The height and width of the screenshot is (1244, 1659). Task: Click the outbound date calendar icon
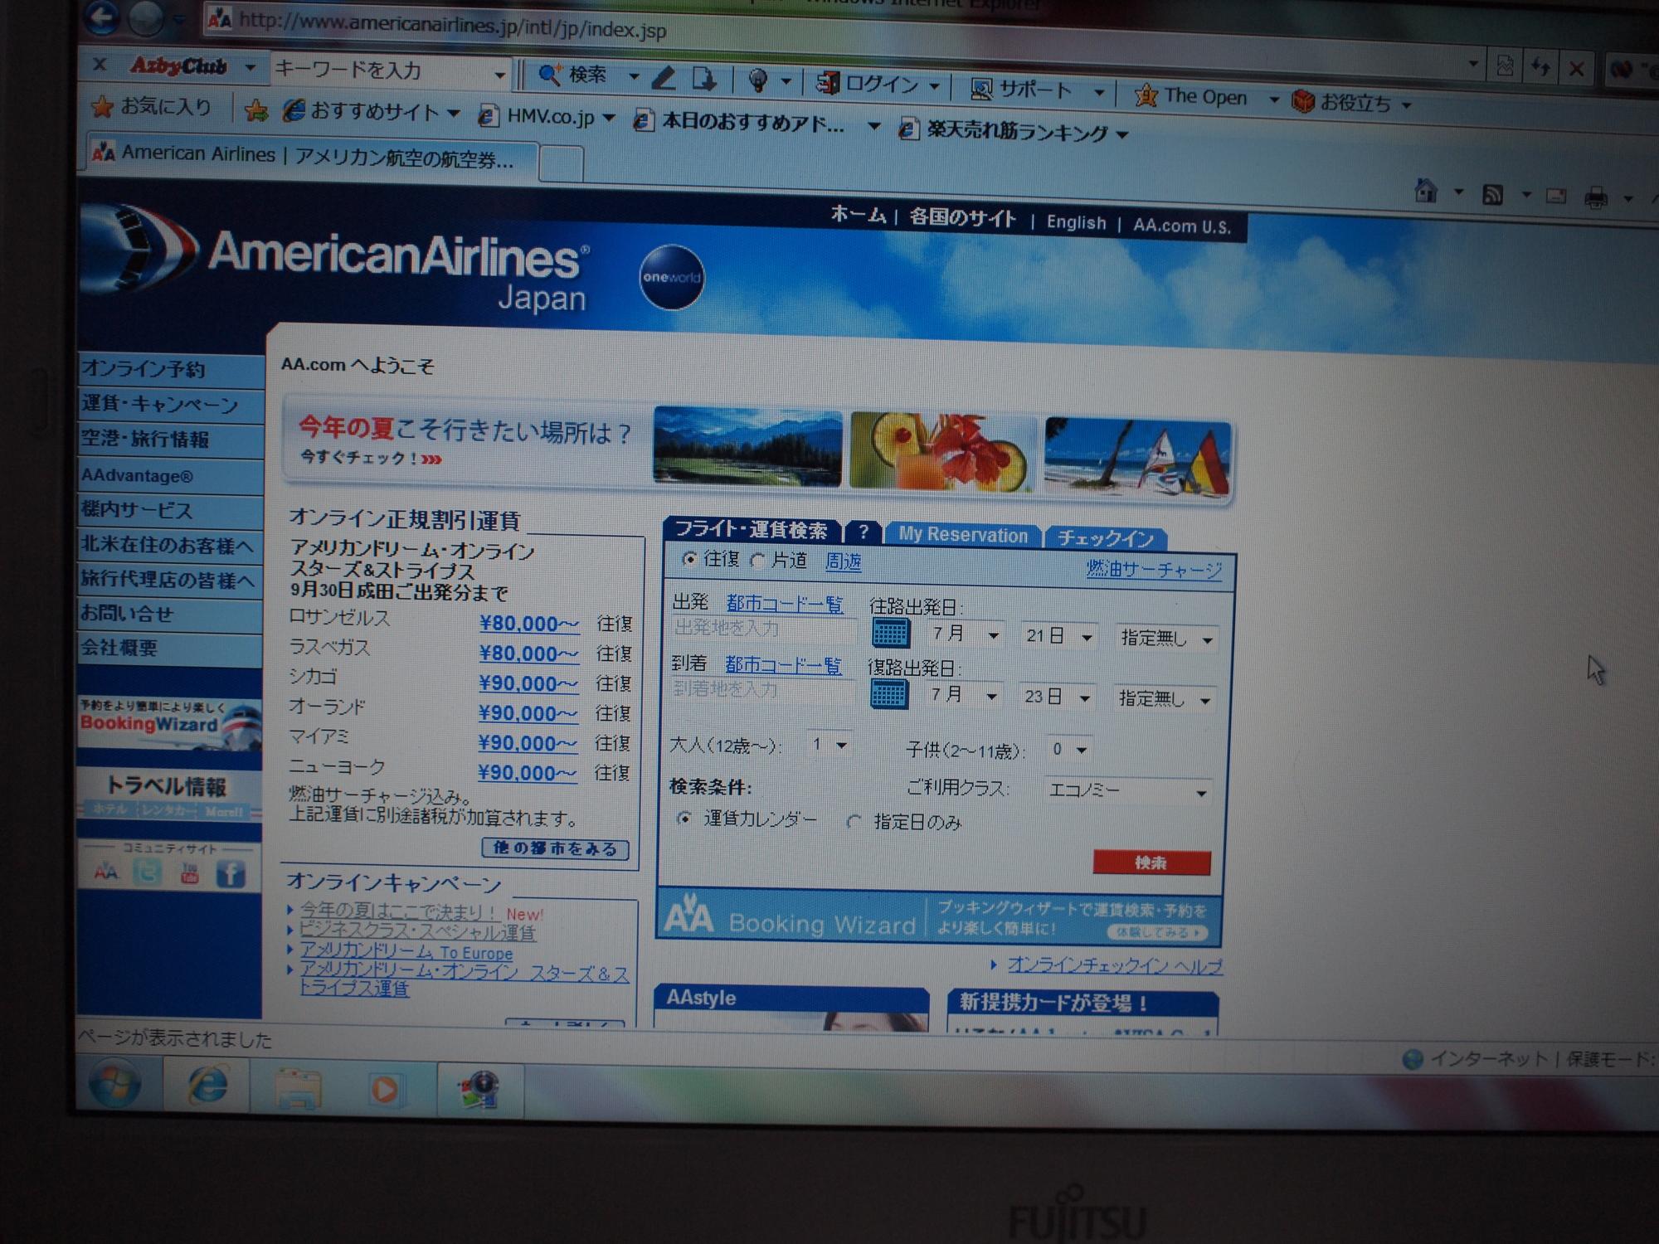point(891,634)
